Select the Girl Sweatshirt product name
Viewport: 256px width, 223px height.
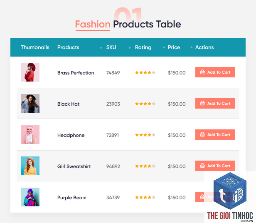click(74, 166)
